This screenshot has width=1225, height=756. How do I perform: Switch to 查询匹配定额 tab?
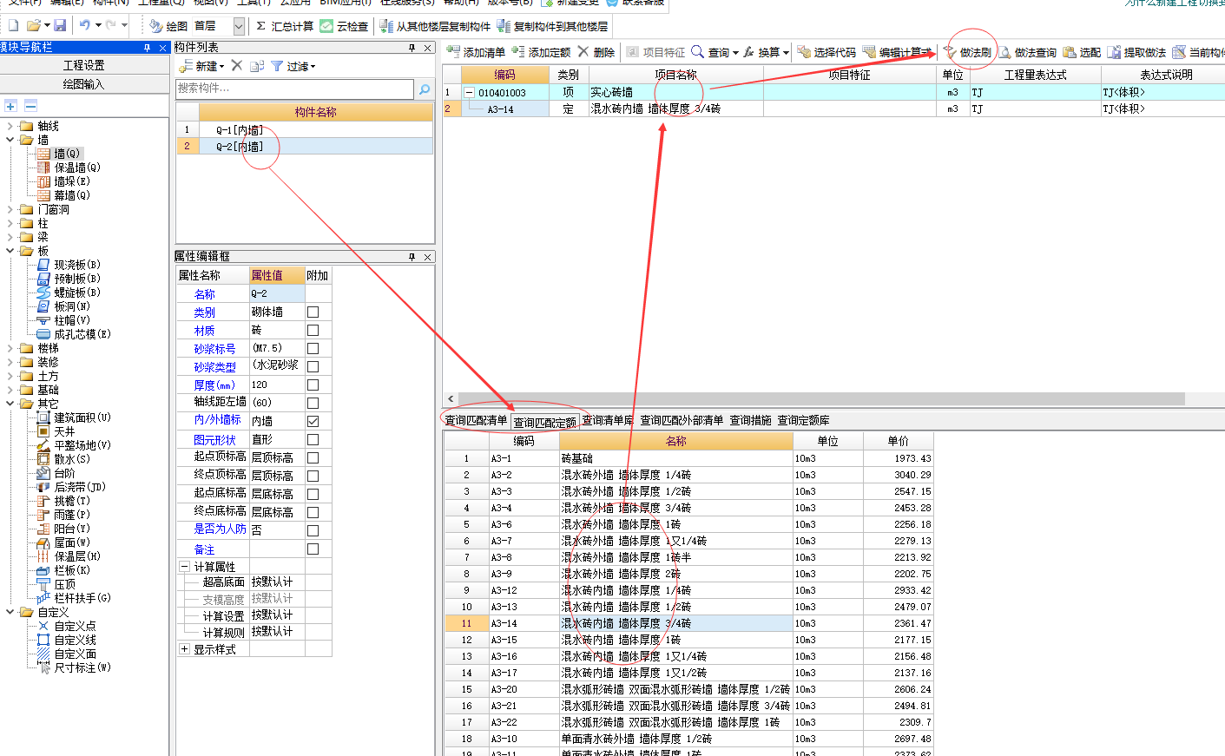(544, 422)
